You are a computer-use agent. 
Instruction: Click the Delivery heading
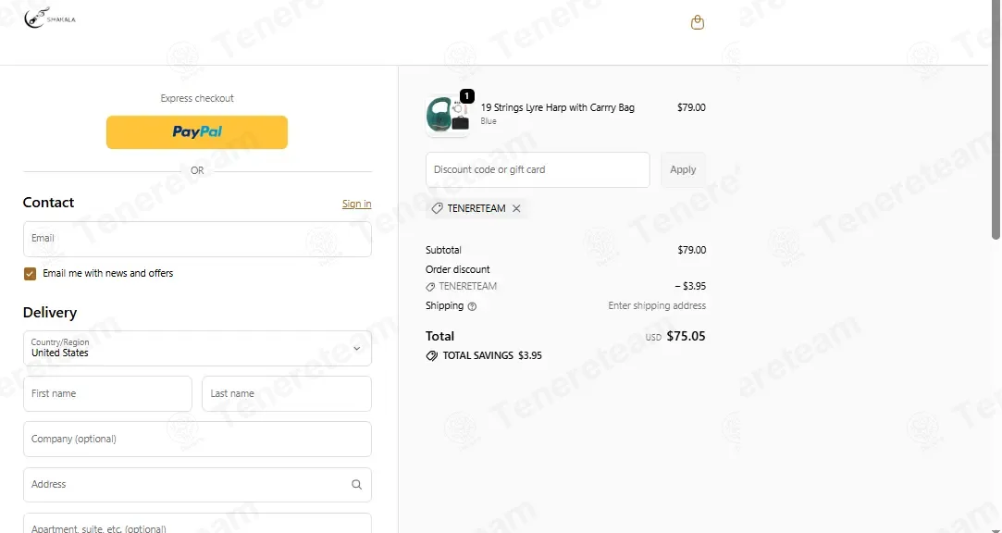[50, 313]
